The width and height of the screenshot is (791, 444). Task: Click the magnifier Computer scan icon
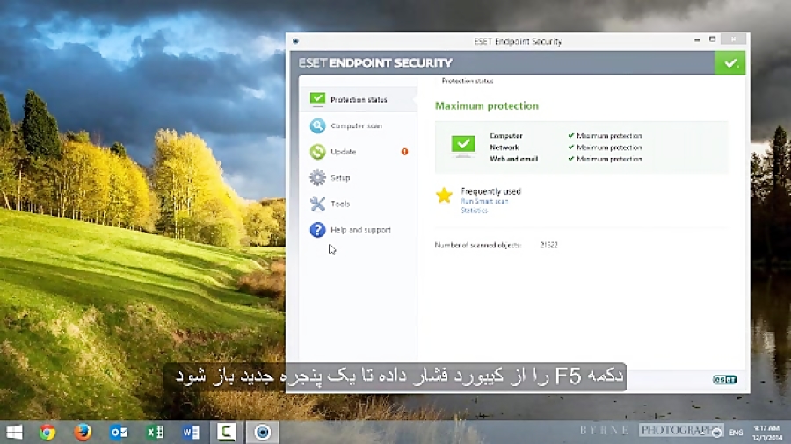pos(317,125)
